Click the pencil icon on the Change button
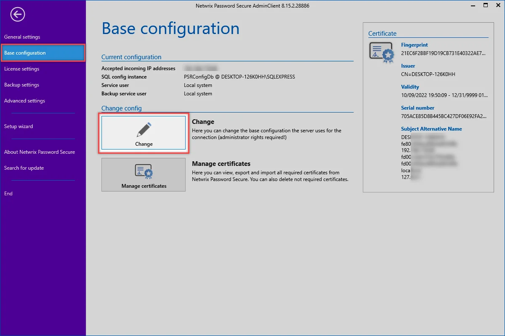Screen dimensions: 505x336 144,130
